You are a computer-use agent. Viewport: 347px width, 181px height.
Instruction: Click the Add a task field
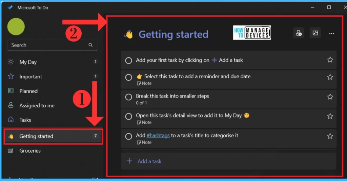pyautogui.click(x=228, y=161)
